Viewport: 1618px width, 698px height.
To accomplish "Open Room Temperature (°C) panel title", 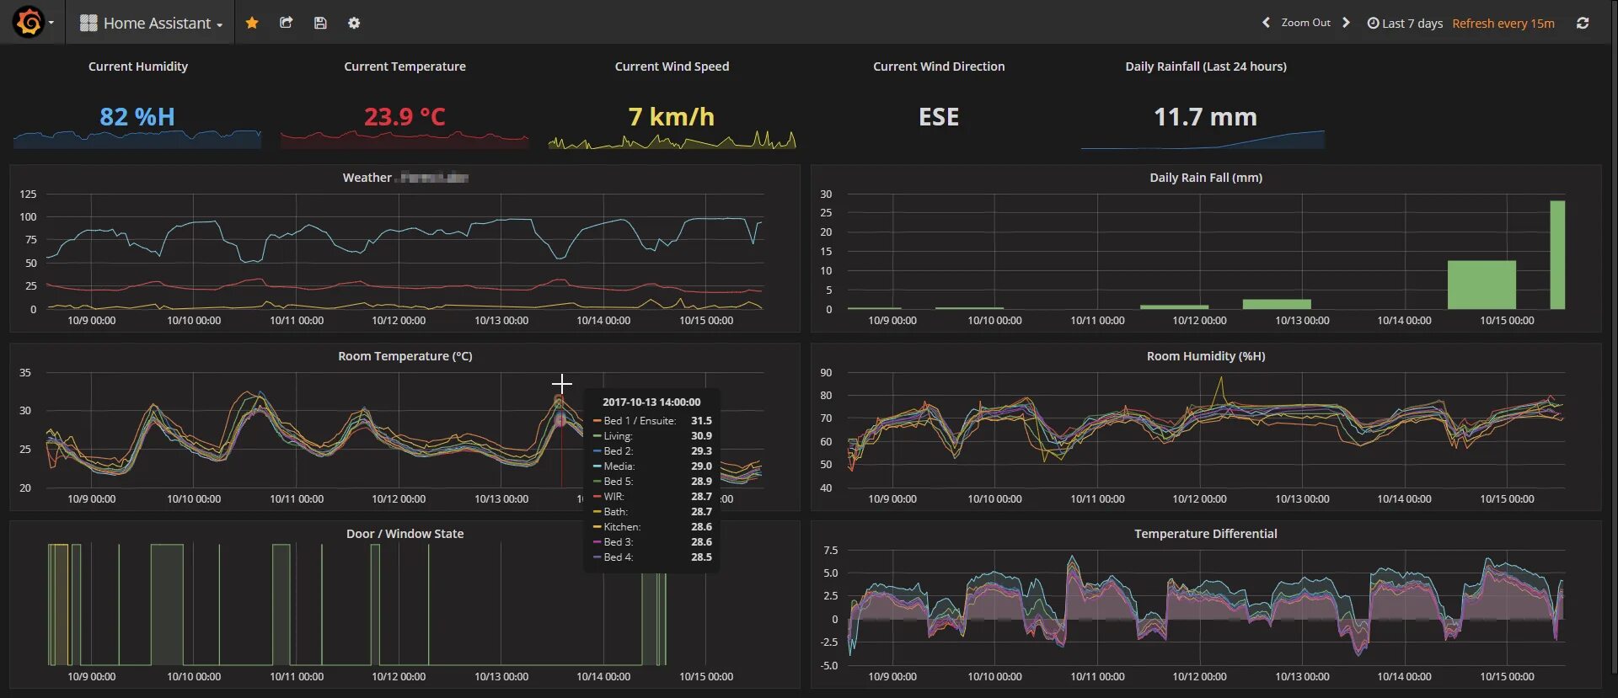I will tap(405, 356).
